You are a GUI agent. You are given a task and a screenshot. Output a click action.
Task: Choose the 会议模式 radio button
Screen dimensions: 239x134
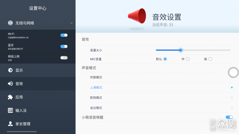pyautogui.click(x=232, y=108)
